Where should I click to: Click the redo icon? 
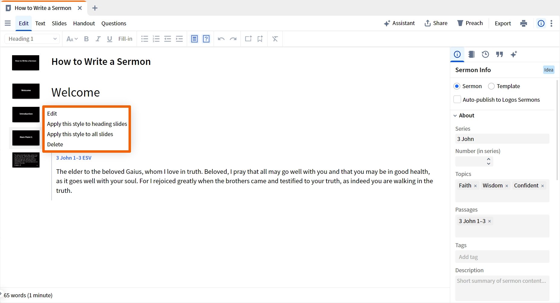pyautogui.click(x=233, y=39)
